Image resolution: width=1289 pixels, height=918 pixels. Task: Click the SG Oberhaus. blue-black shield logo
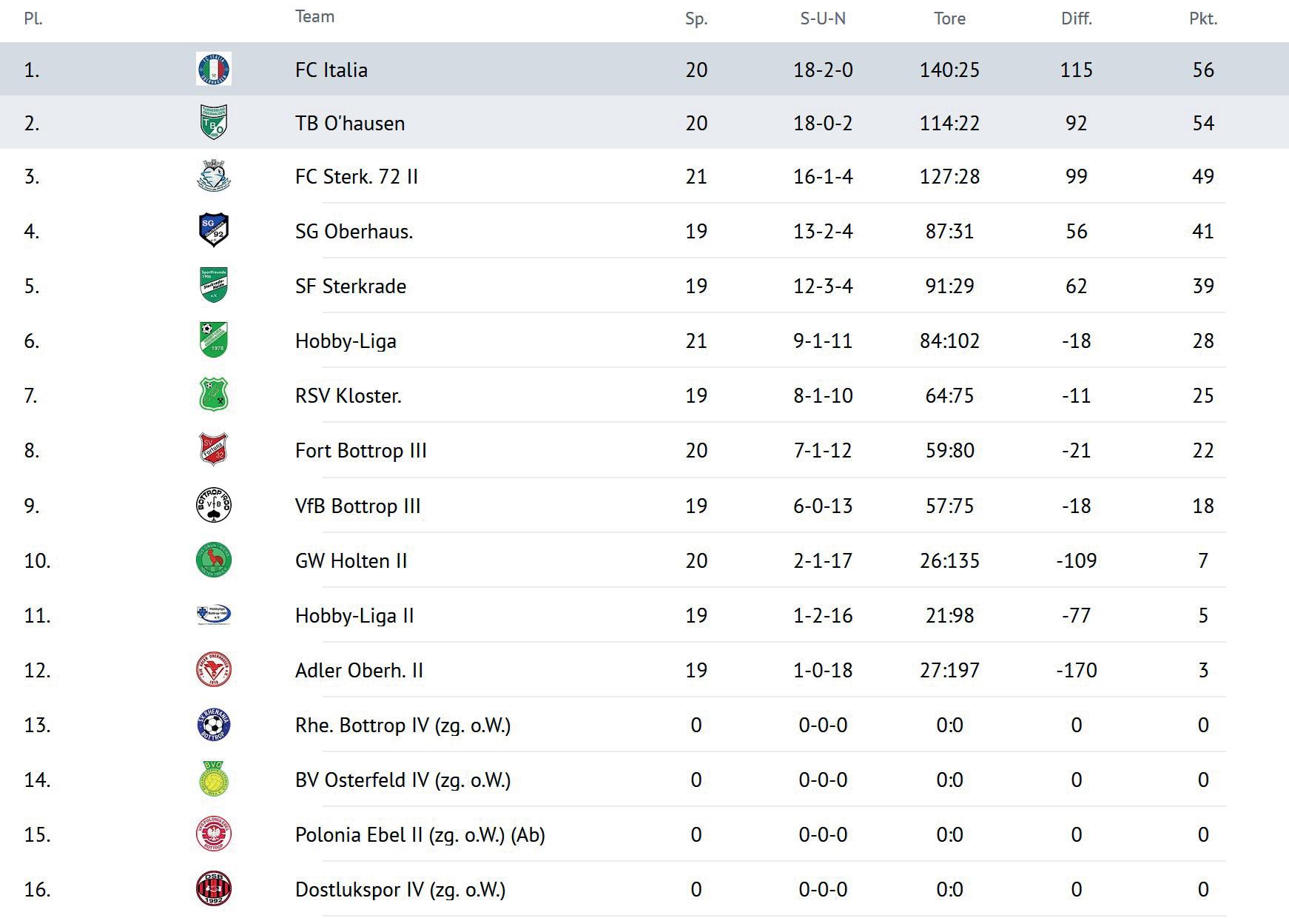(x=213, y=230)
